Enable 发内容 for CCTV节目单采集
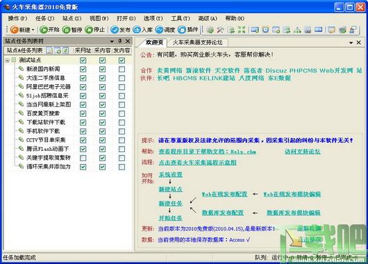This screenshot has width=368, height=264. pyautogui.click(x=122, y=140)
